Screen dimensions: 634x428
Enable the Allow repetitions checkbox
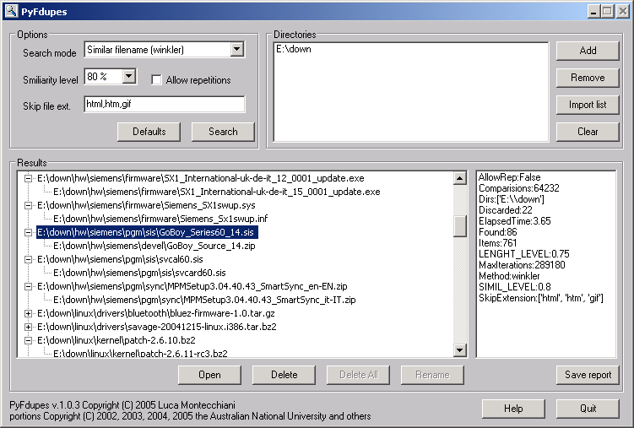[x=157, y=80]
